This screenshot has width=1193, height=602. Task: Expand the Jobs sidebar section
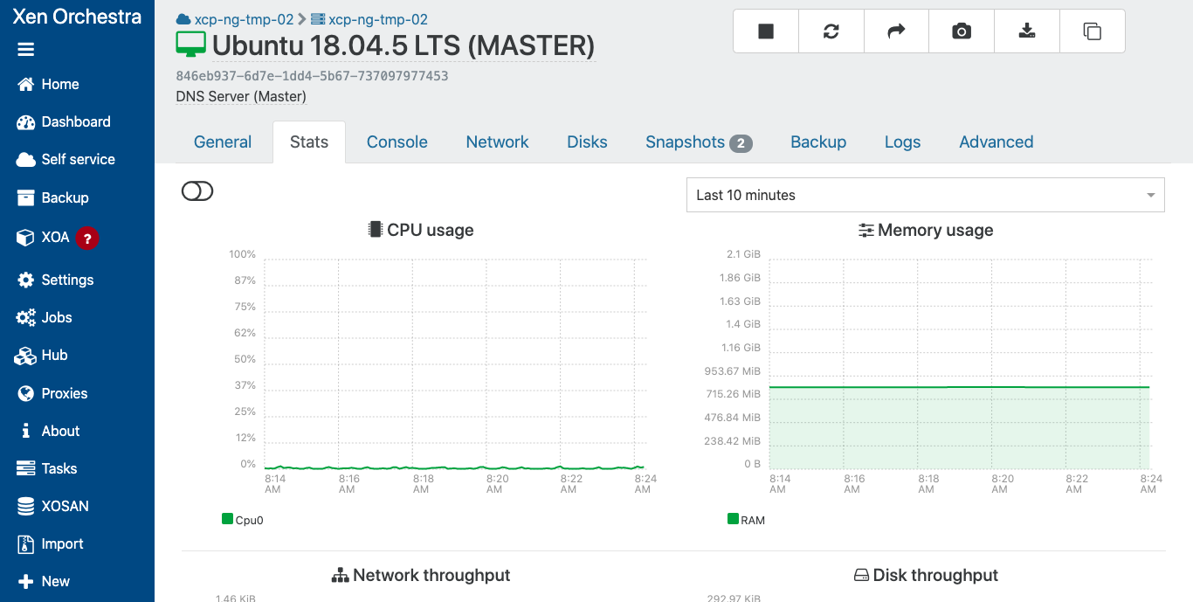coord(57,317)
